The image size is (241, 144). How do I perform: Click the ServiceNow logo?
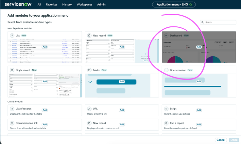point(18,4)
